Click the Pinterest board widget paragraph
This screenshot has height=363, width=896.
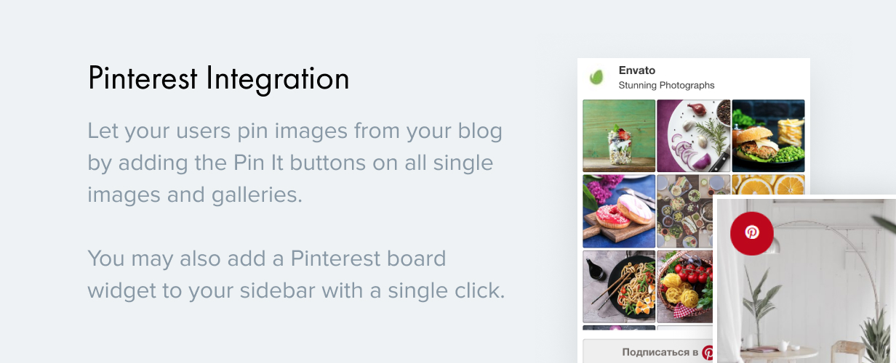tap(296, 274)
